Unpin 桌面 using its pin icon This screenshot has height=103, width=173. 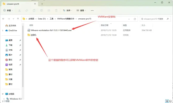click(x=20, y=40)
